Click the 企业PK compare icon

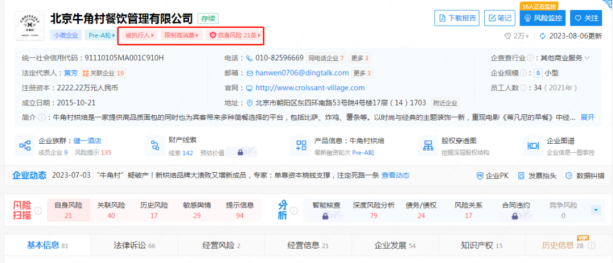tap(480, 176)
